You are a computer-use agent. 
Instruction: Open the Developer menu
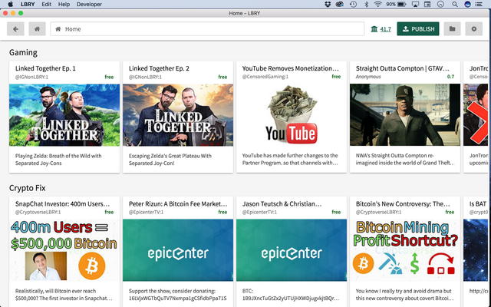click(x=89, y=4)
